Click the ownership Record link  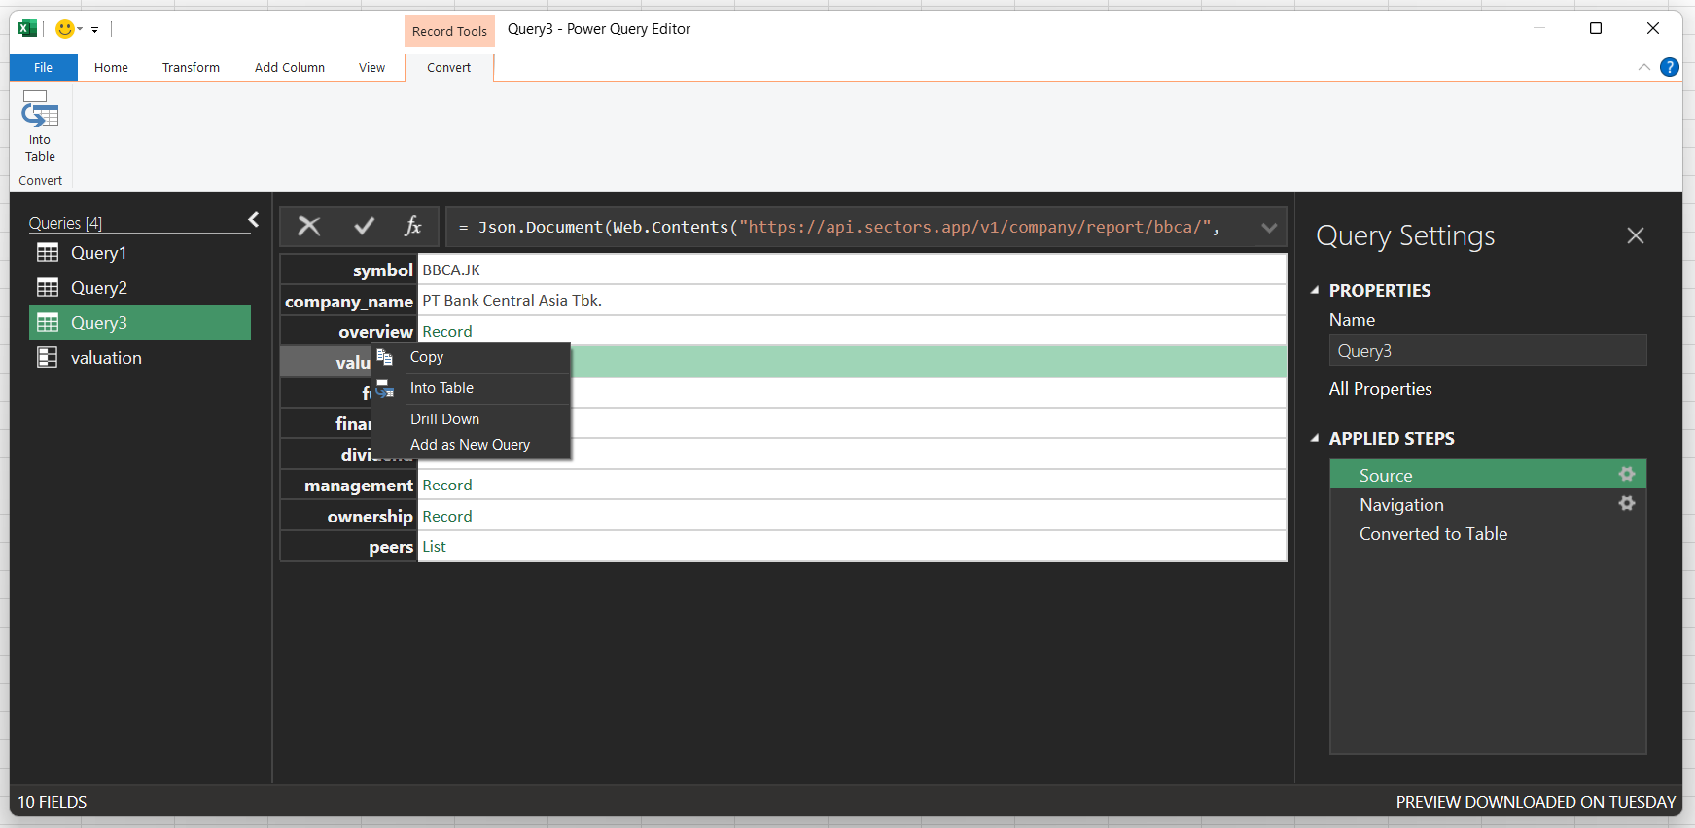(x=447, y=517)
